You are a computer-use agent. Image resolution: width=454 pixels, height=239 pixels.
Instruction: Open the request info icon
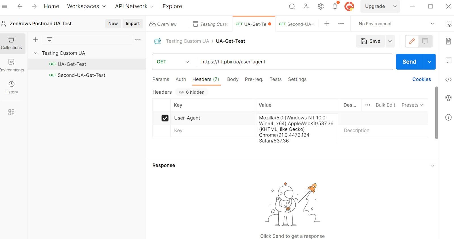[x=448, y=117]
